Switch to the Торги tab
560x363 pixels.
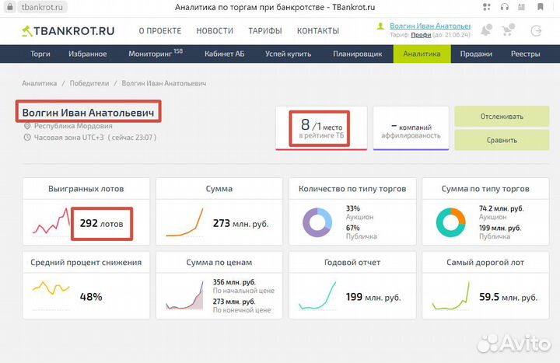40,54
